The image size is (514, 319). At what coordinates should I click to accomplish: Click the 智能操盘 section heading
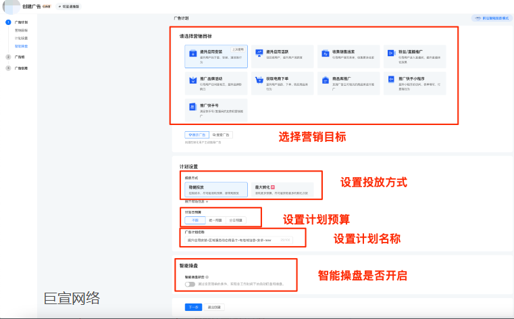click(188, 266)
